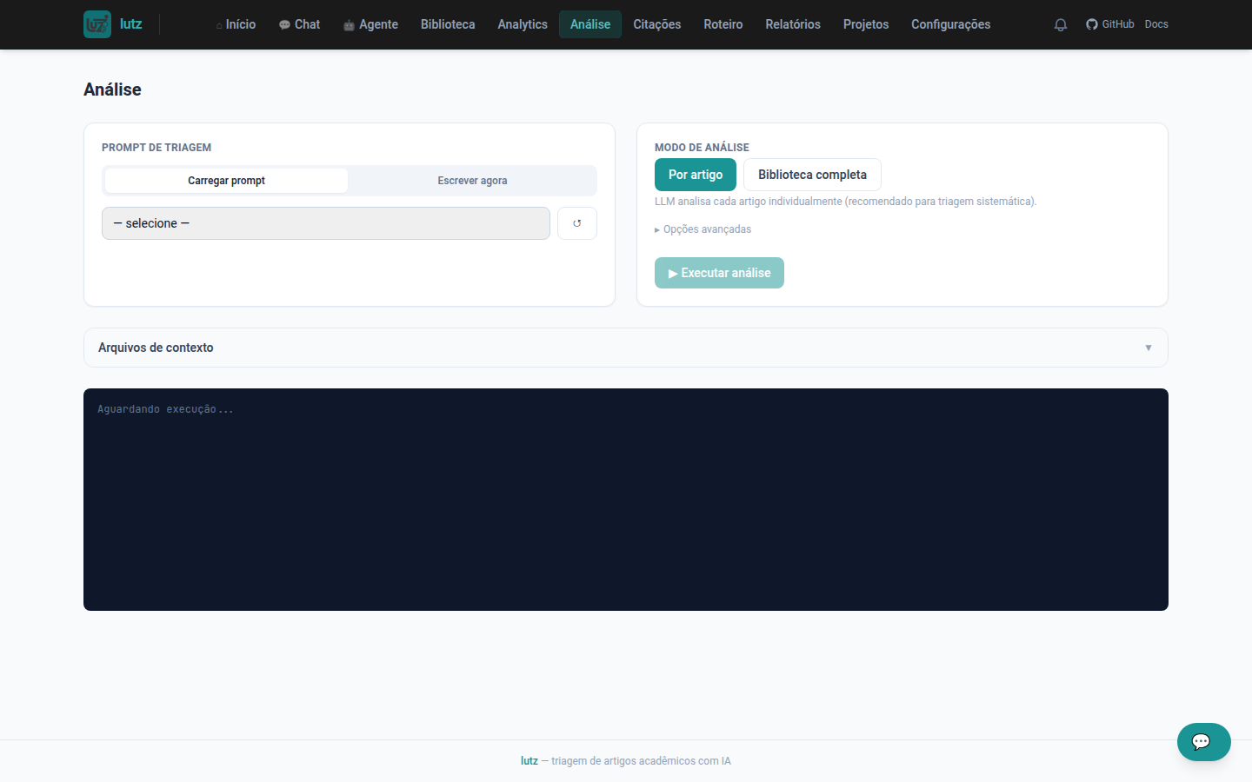Click Executar análise button
Screen dimensions: 1252x782
click(719, 273)
